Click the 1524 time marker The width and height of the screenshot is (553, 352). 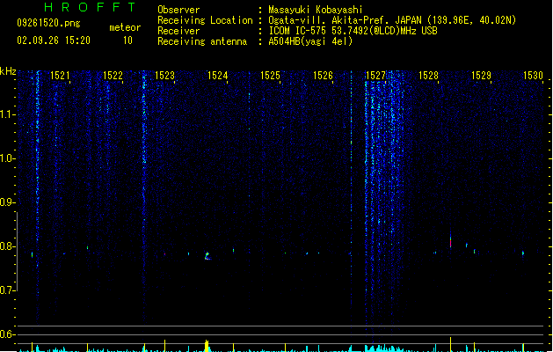(218, 76)
